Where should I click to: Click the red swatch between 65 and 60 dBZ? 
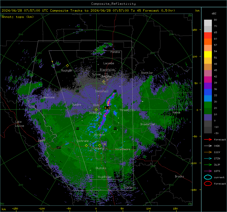(208, 36)
